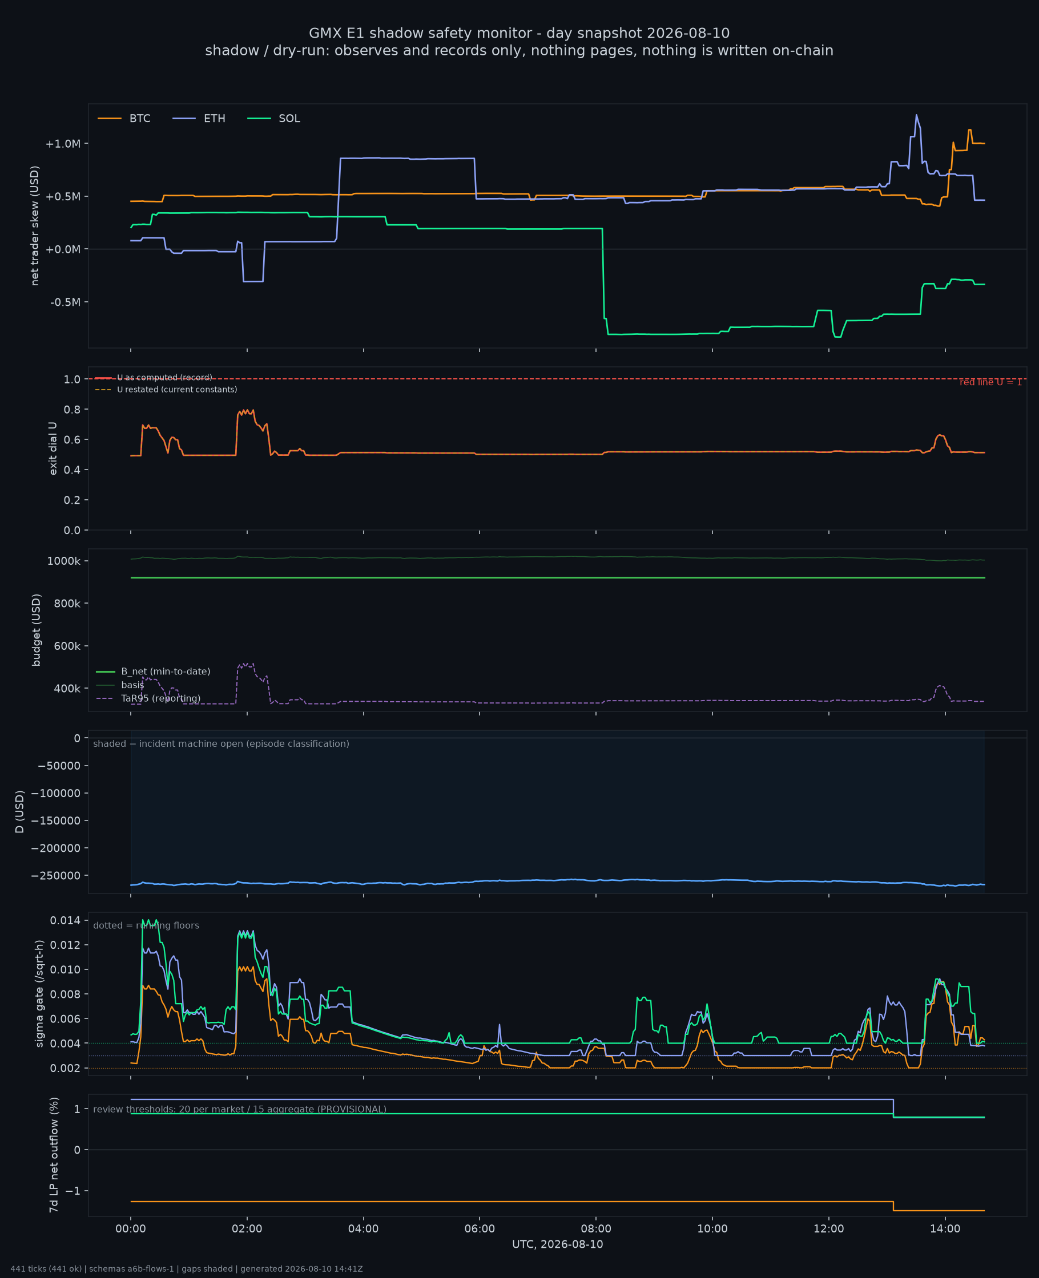Click the "-0.5M" tick on skew axis

click(x=65, y=302)
